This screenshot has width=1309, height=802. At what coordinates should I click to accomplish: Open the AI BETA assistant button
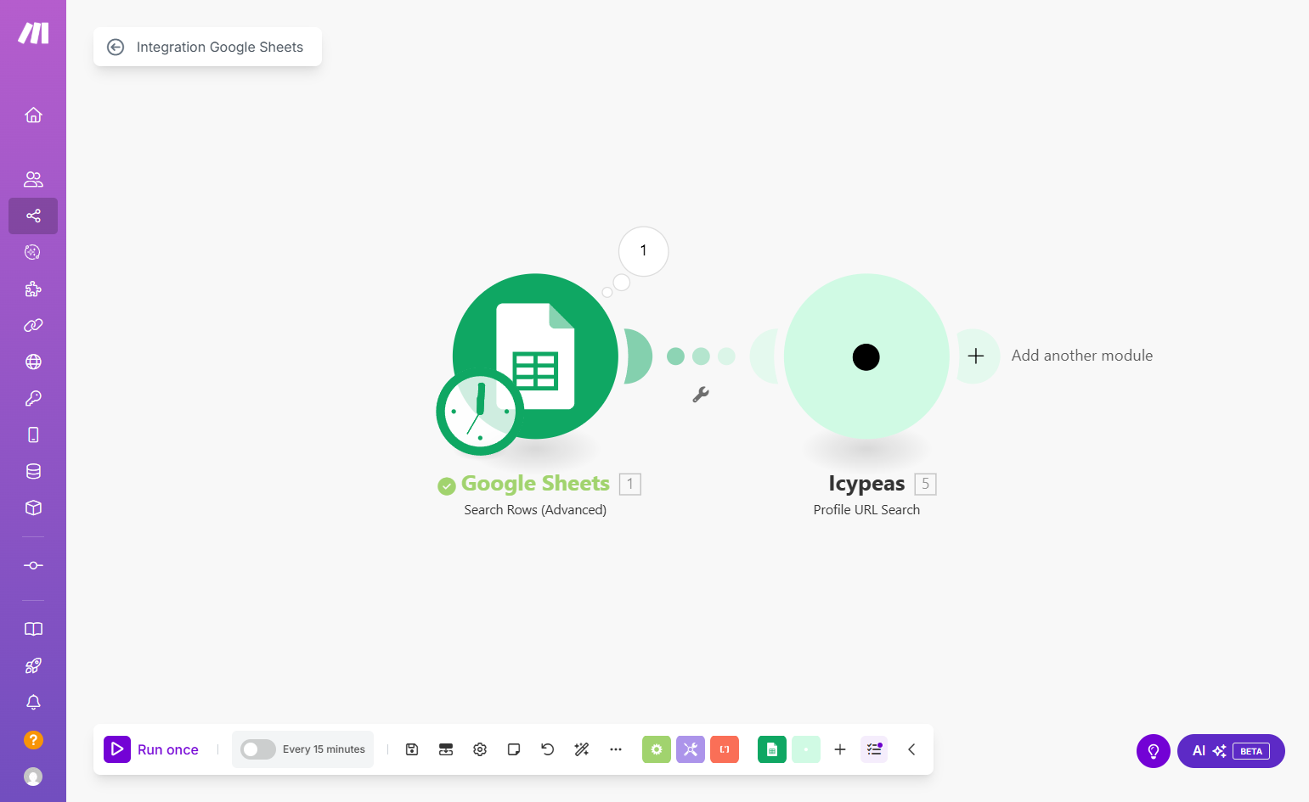(1231, 751)
